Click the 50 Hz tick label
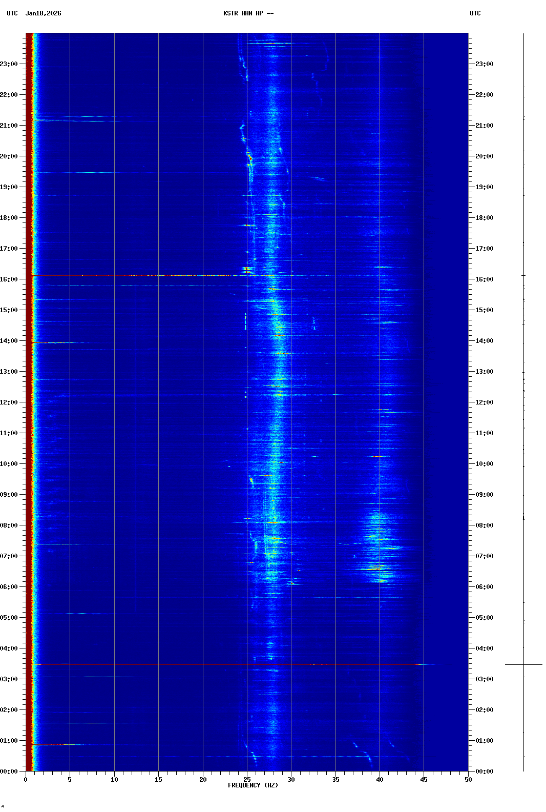This screenshot has width=546, height=812. pos(468,779)
